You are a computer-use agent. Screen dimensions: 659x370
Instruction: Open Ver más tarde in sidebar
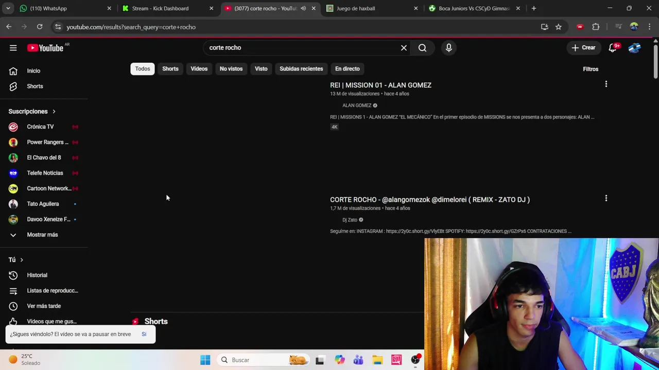tap(44, 306)
